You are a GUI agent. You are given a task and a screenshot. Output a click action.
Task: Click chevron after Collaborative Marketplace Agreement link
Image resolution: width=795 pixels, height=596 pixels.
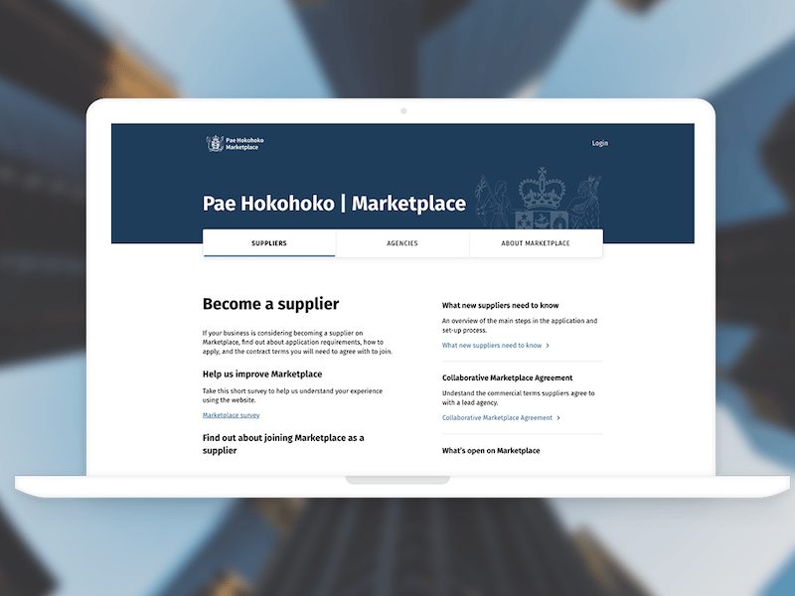pyautogui.click(x=558, y=418)
